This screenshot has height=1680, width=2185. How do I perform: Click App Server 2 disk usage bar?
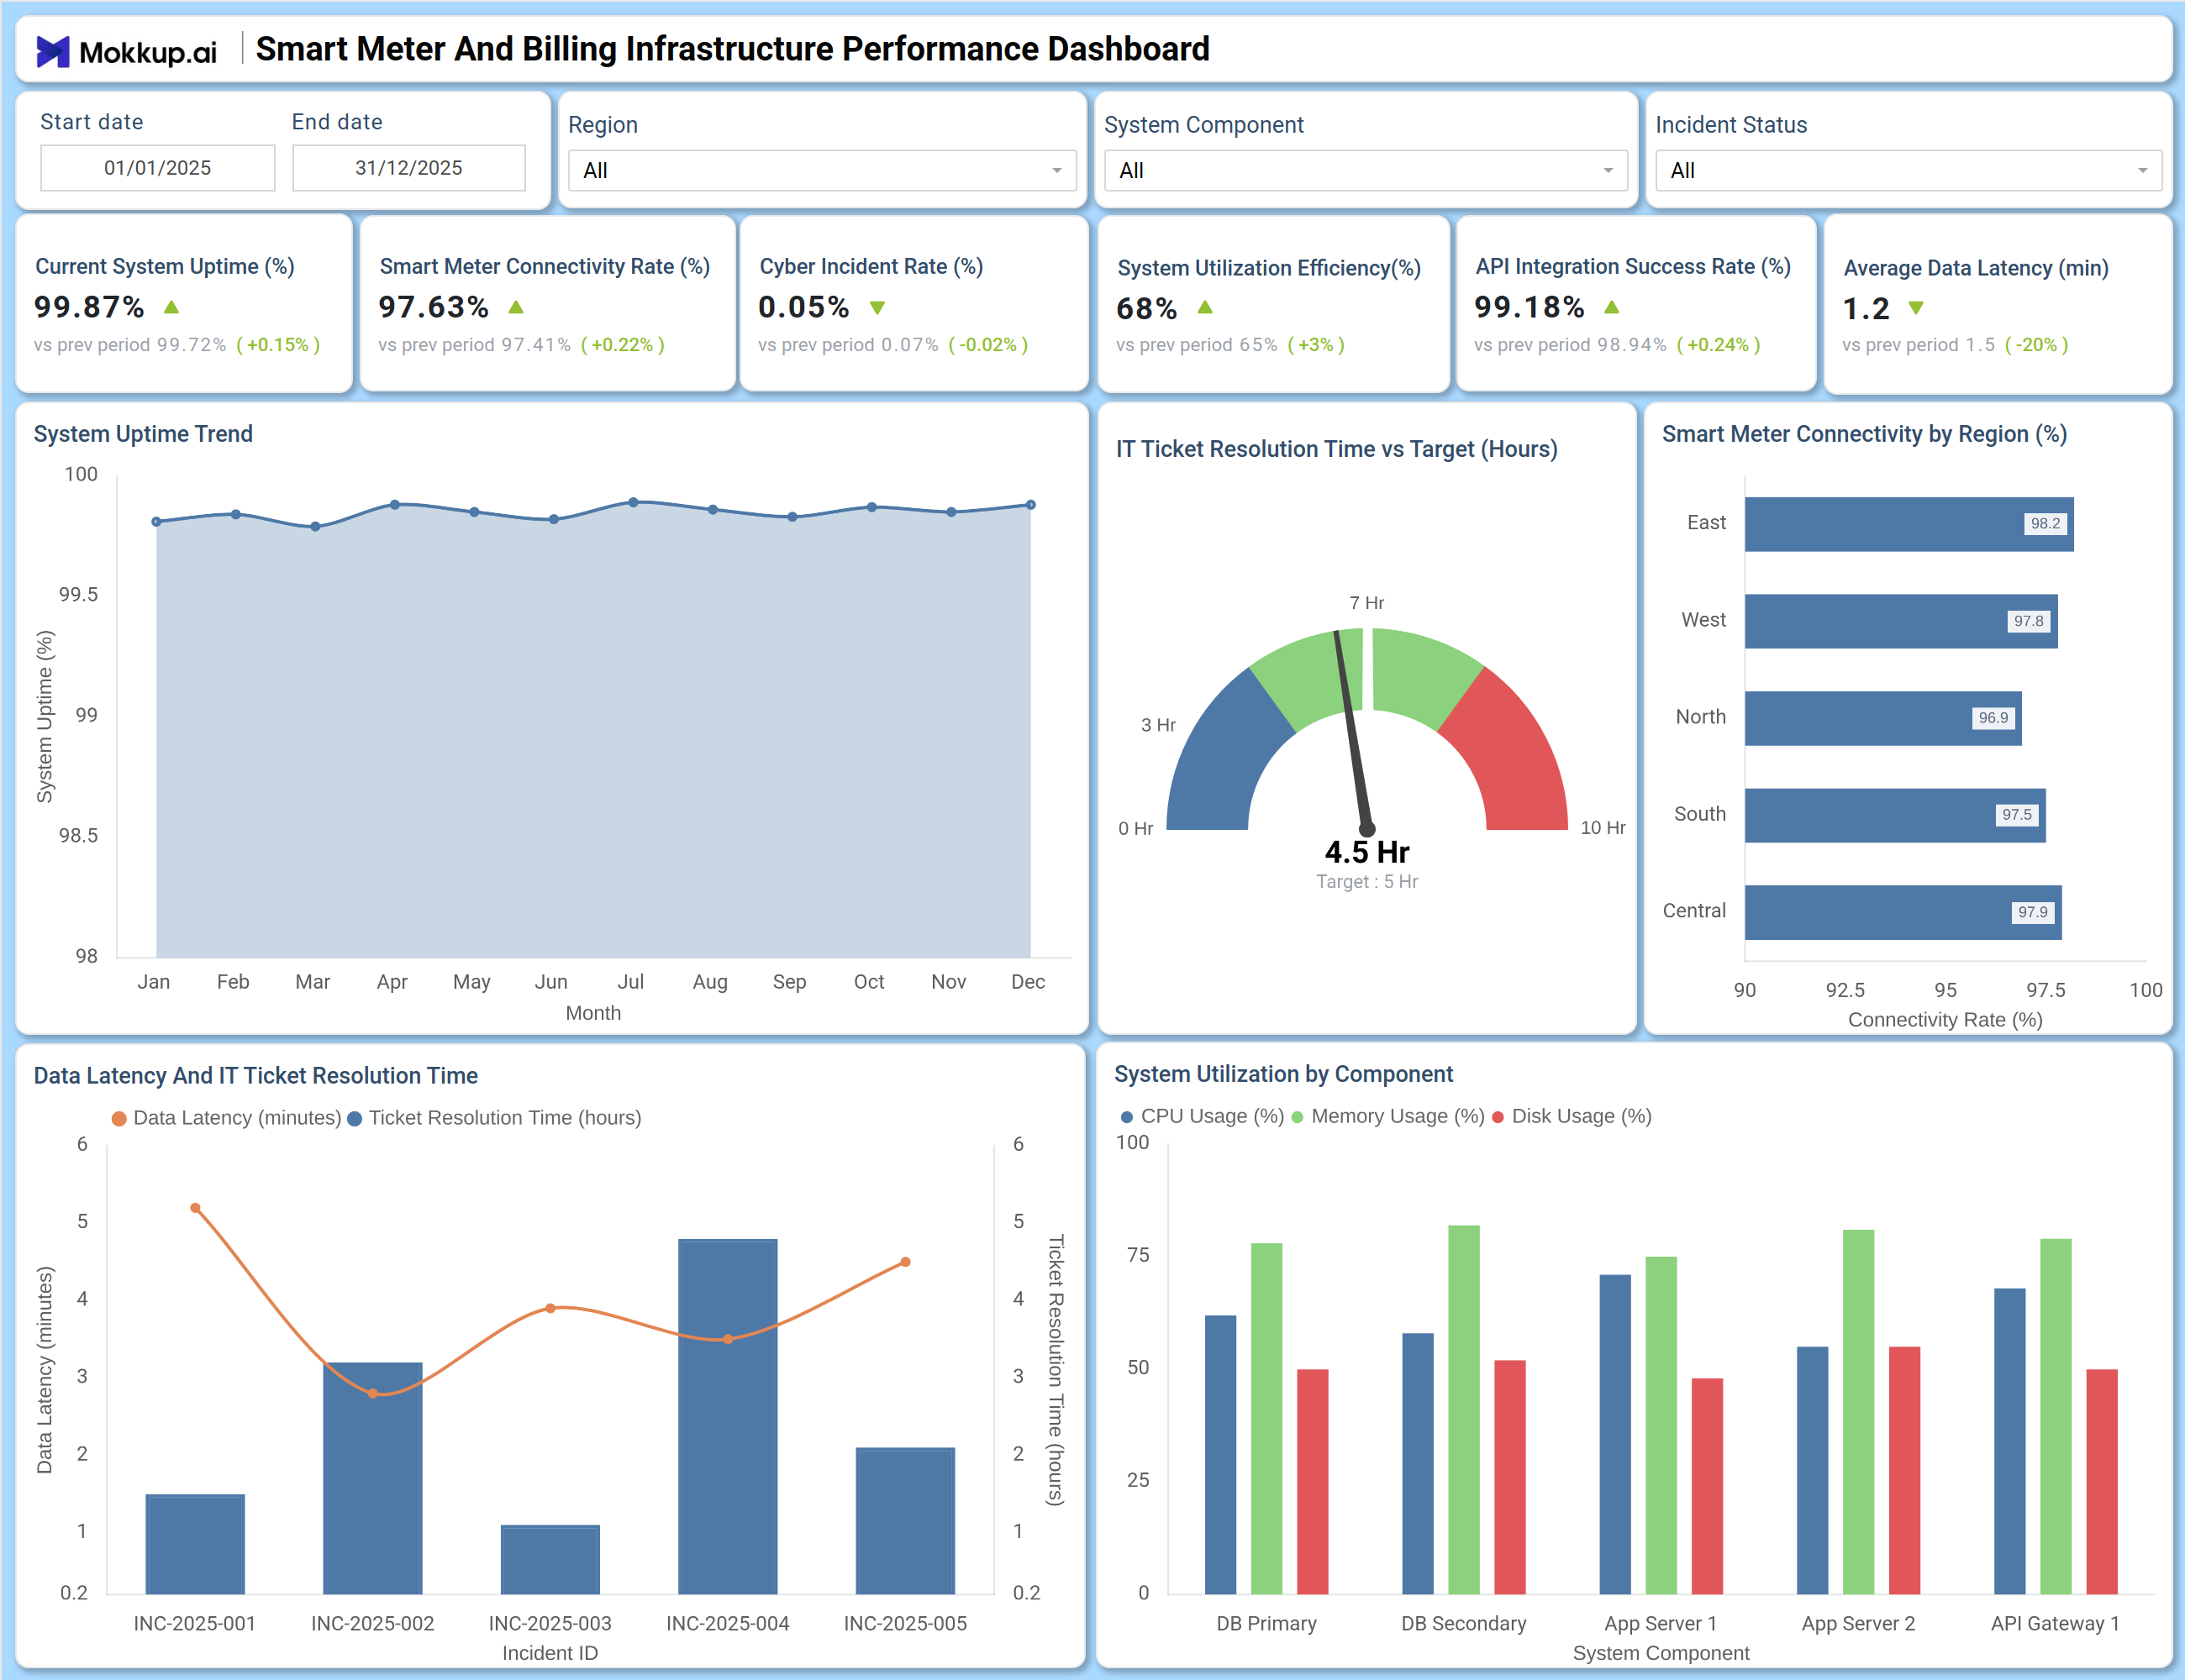tap(1905, 1470)
